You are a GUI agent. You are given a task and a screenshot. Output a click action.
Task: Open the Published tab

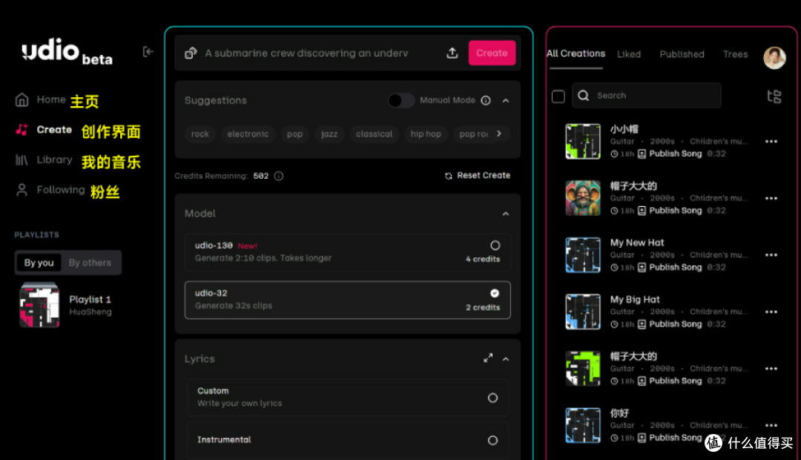682,54
